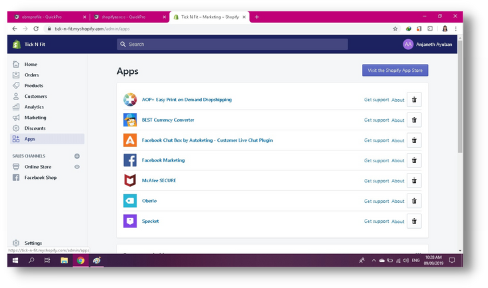This screenshot has height=288, width=488.
Task: Click the page vertical scrollbar thumb
Action: tap(460, 96)
